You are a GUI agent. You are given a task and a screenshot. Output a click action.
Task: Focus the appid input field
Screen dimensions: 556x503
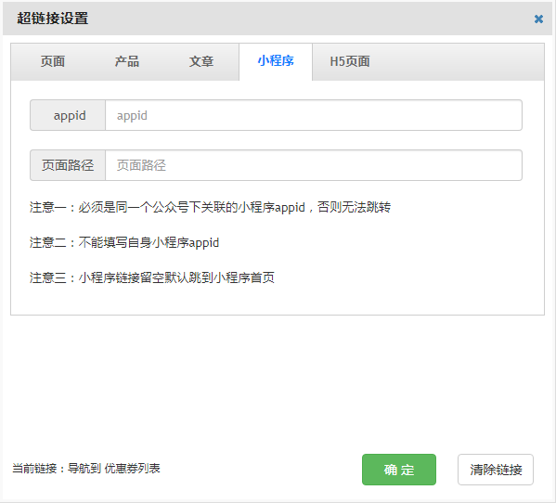pyautogui.click(x=314, y=115)
